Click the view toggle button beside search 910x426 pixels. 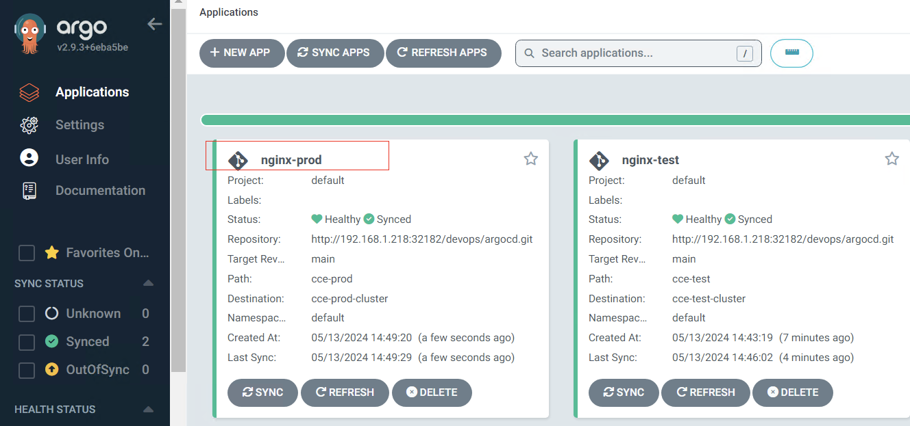coord(791,53)
